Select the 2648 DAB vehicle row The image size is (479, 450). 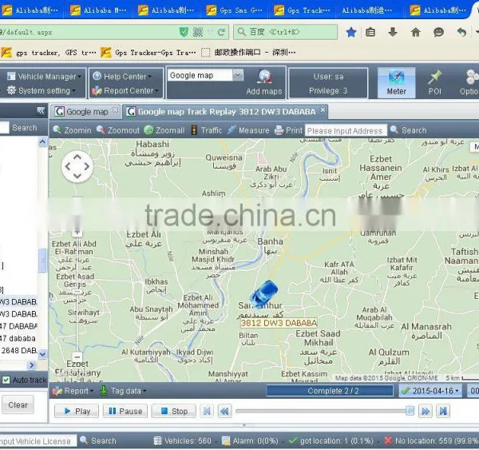18,350
